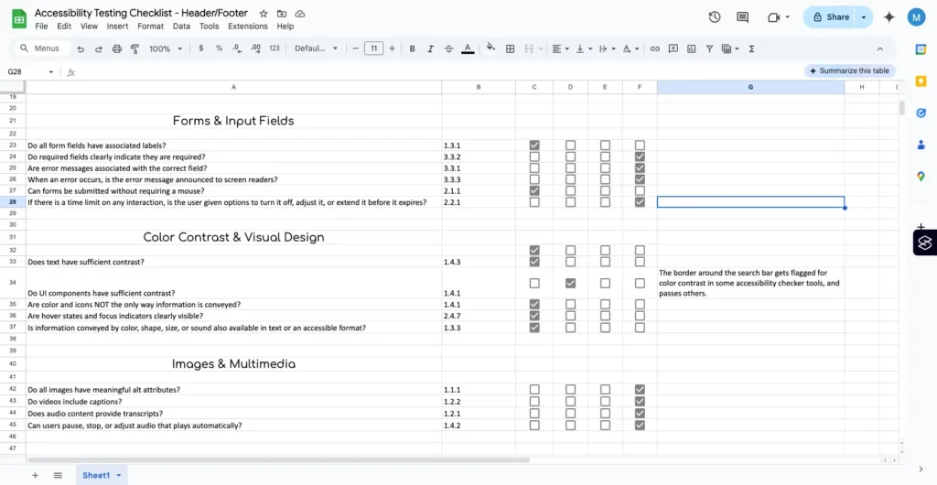This screenshot has height=485, width=937.
Task: Open the zoom 100% dropdown
Action: (166, 49)
